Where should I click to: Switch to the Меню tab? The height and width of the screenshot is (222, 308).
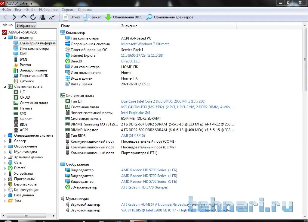pyautogui.click(x=8, y=25)
